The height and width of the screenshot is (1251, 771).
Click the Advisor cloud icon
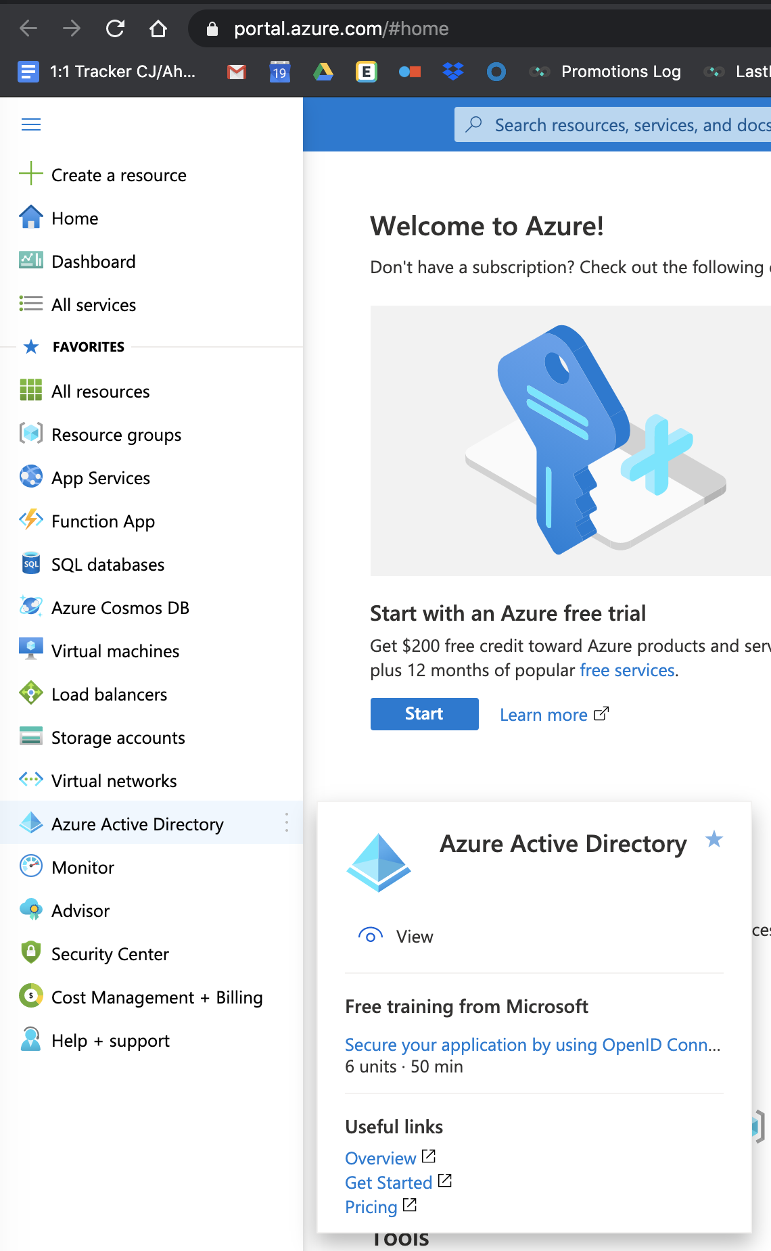tap(31, 910)
